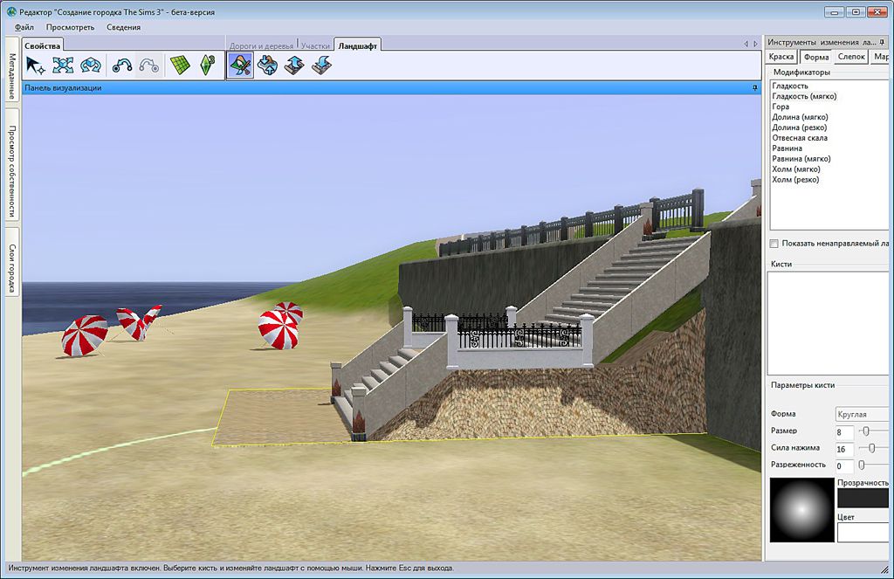Choose the Отвесная скала modifier

pyautogui.click(x=800, y=138)
